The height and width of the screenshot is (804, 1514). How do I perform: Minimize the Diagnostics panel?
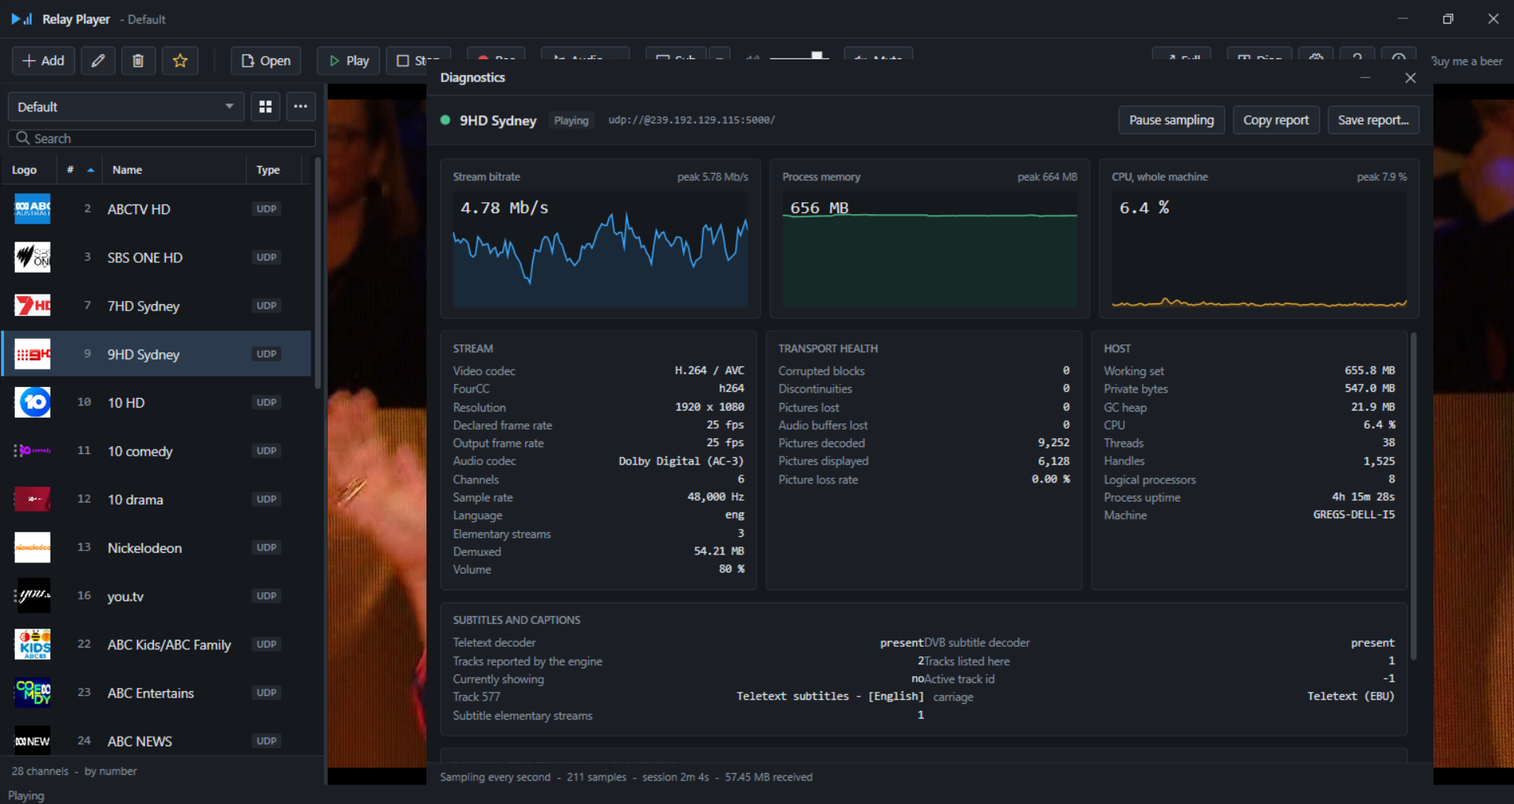pyautogui.click(x=1365, y=77)
